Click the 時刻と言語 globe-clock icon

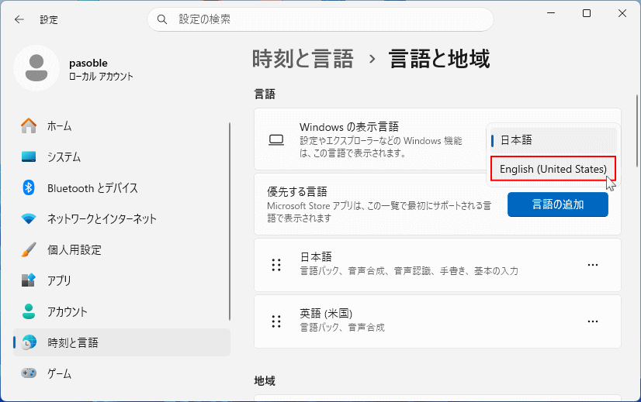[29, 342]
